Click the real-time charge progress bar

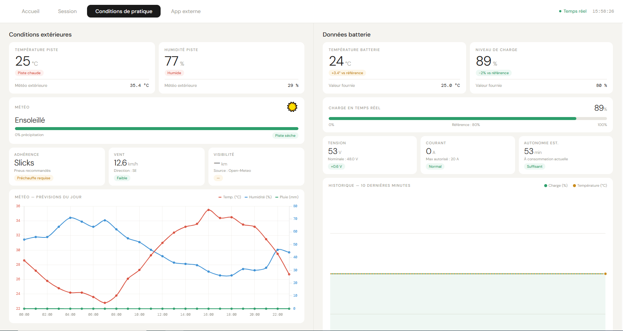click(468, 119)
